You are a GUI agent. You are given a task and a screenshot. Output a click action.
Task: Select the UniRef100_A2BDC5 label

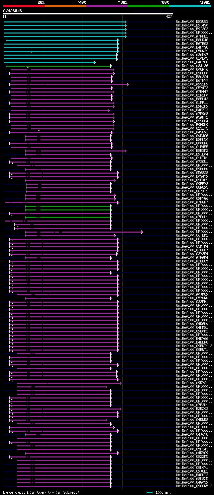point(192,261)
